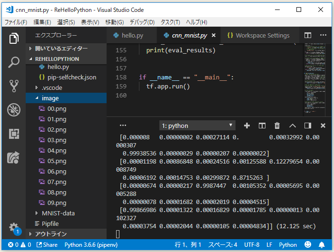Open notifications bell in status bar
Viewport: 334px width, 252px height.
tap(322, 245)
